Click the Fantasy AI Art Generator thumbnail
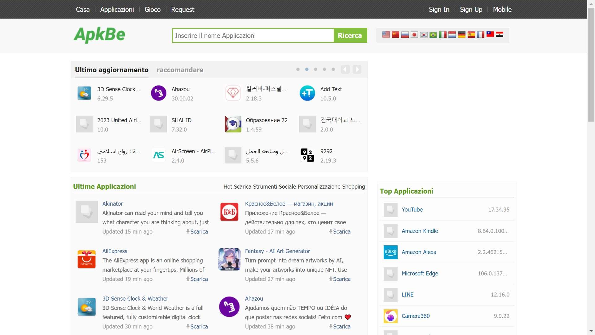The image size is (595, 335). (x=229, y=259)
